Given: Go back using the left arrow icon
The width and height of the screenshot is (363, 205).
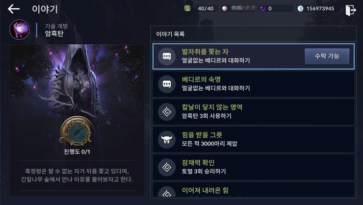Looking at the screenshot, I should pyautogui.click(x=14, y=9).
